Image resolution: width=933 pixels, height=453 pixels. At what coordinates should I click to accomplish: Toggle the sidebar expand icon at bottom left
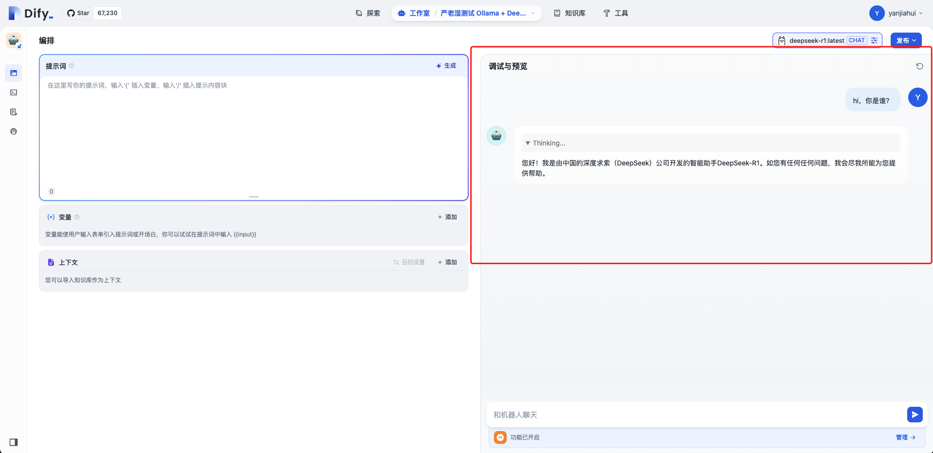pos(14,442)
